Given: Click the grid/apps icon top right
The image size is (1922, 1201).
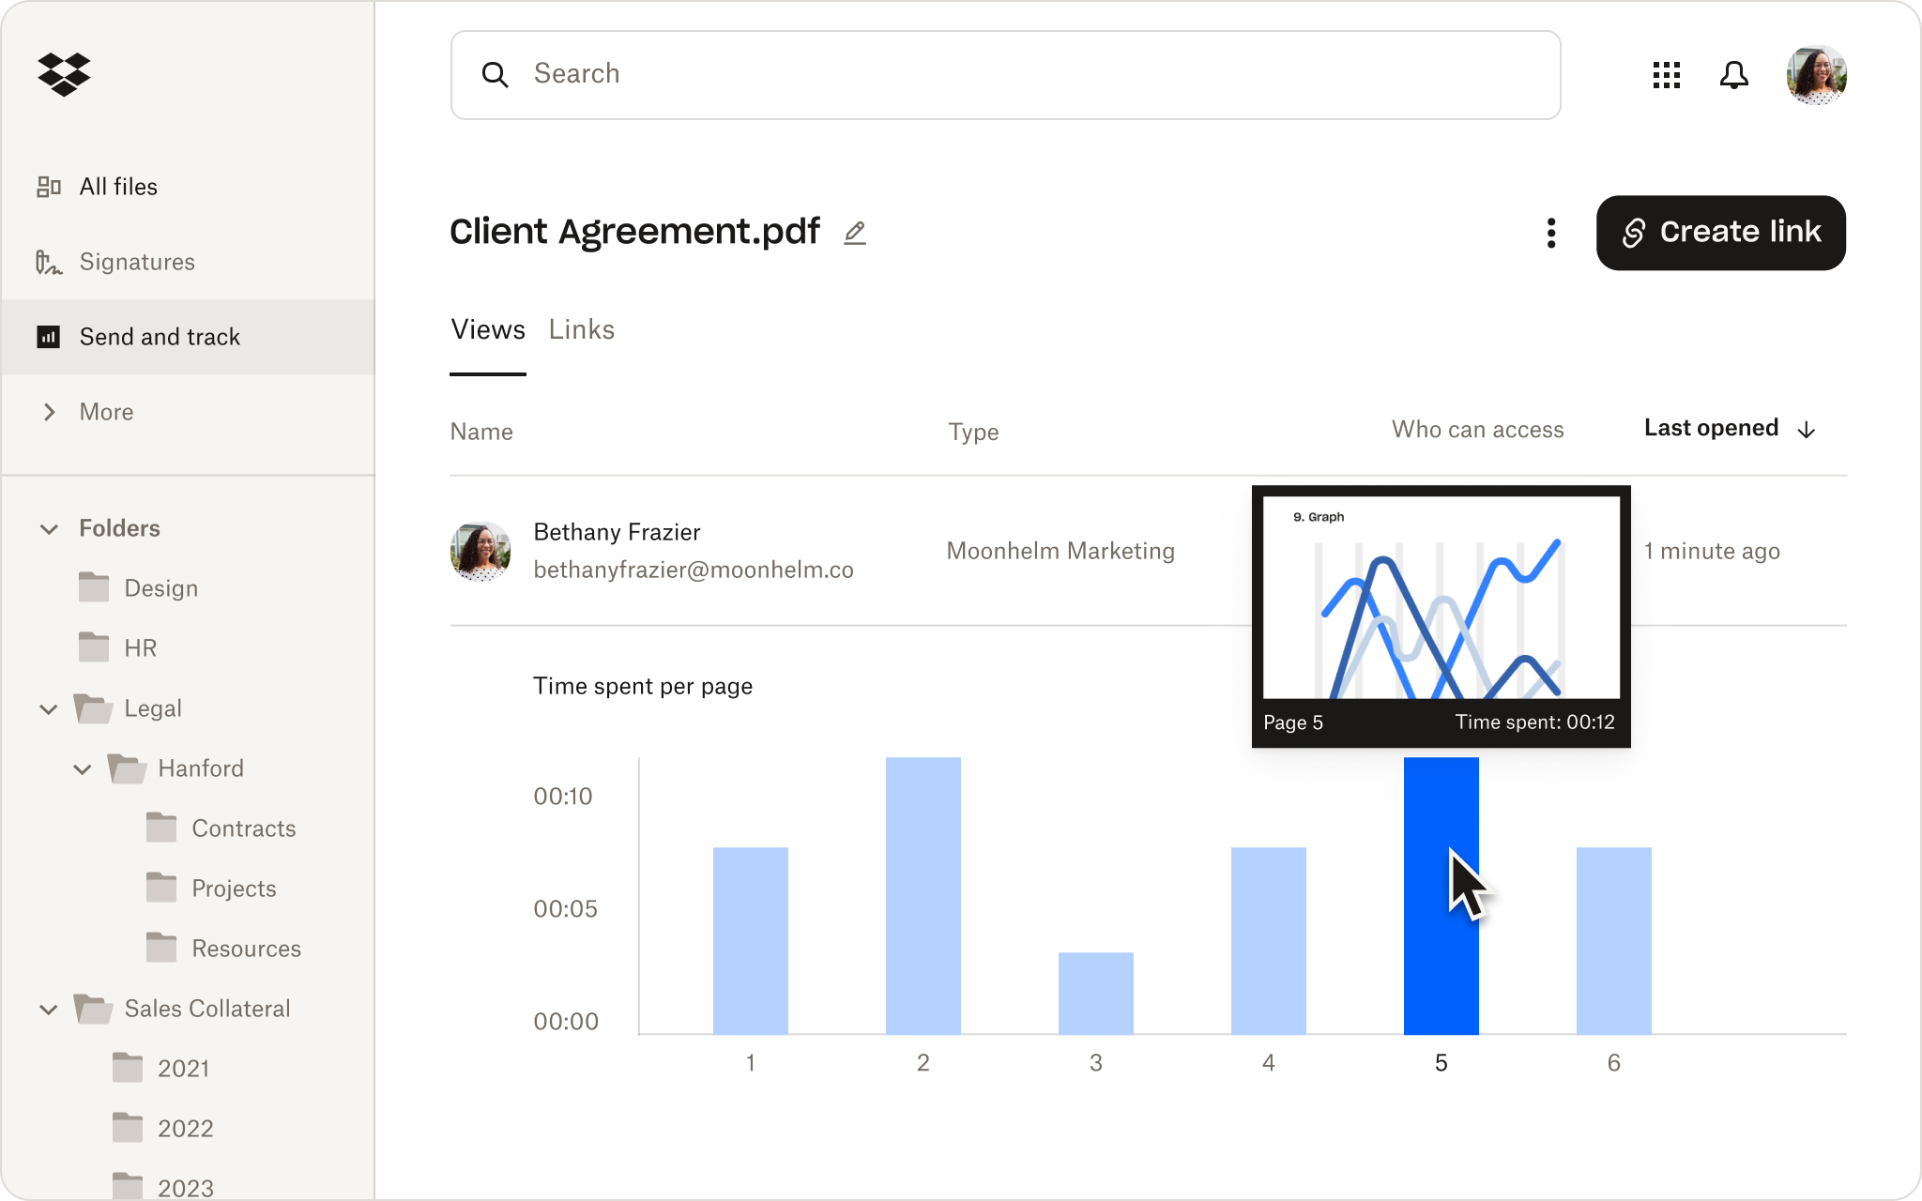Looking at the screenshot, I should point(1666,75).
